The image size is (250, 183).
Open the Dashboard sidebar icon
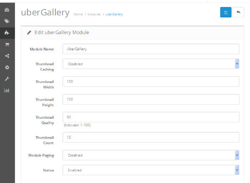[x=7, y=10]
